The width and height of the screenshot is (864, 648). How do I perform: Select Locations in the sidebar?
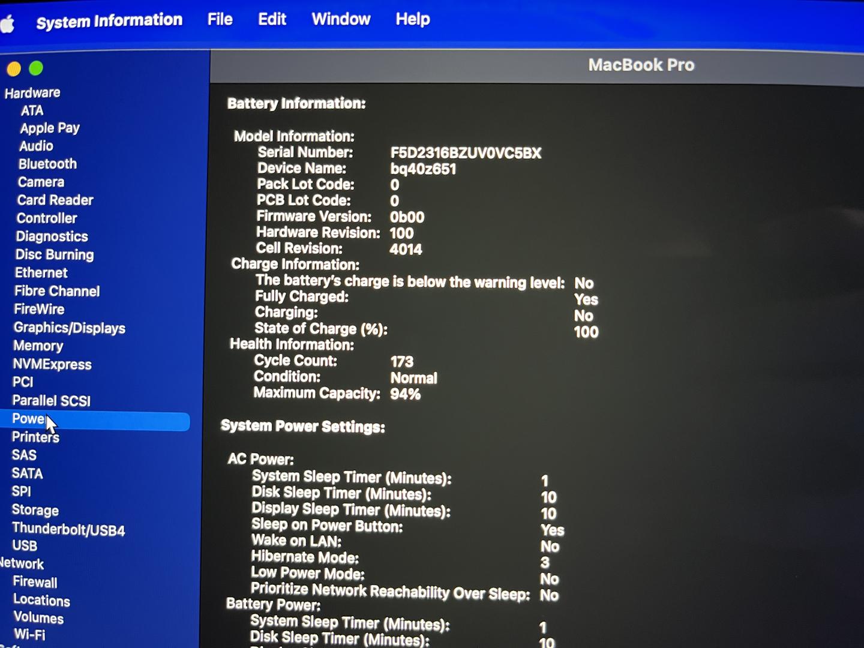[41, 601]
